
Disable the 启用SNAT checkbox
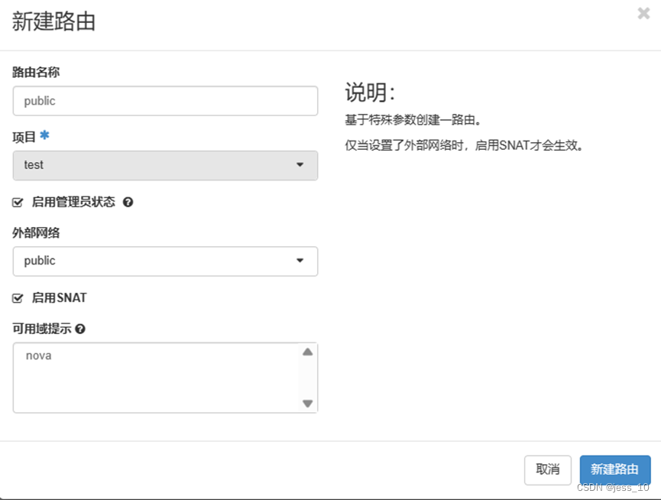(17, 297)
